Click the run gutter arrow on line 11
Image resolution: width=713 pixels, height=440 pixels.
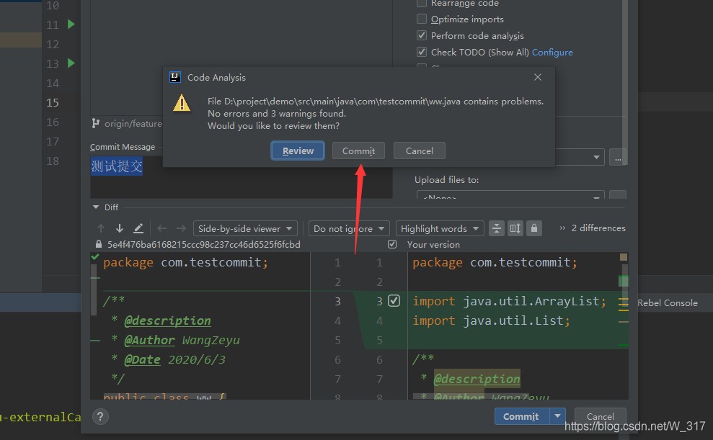pos(71,24)
